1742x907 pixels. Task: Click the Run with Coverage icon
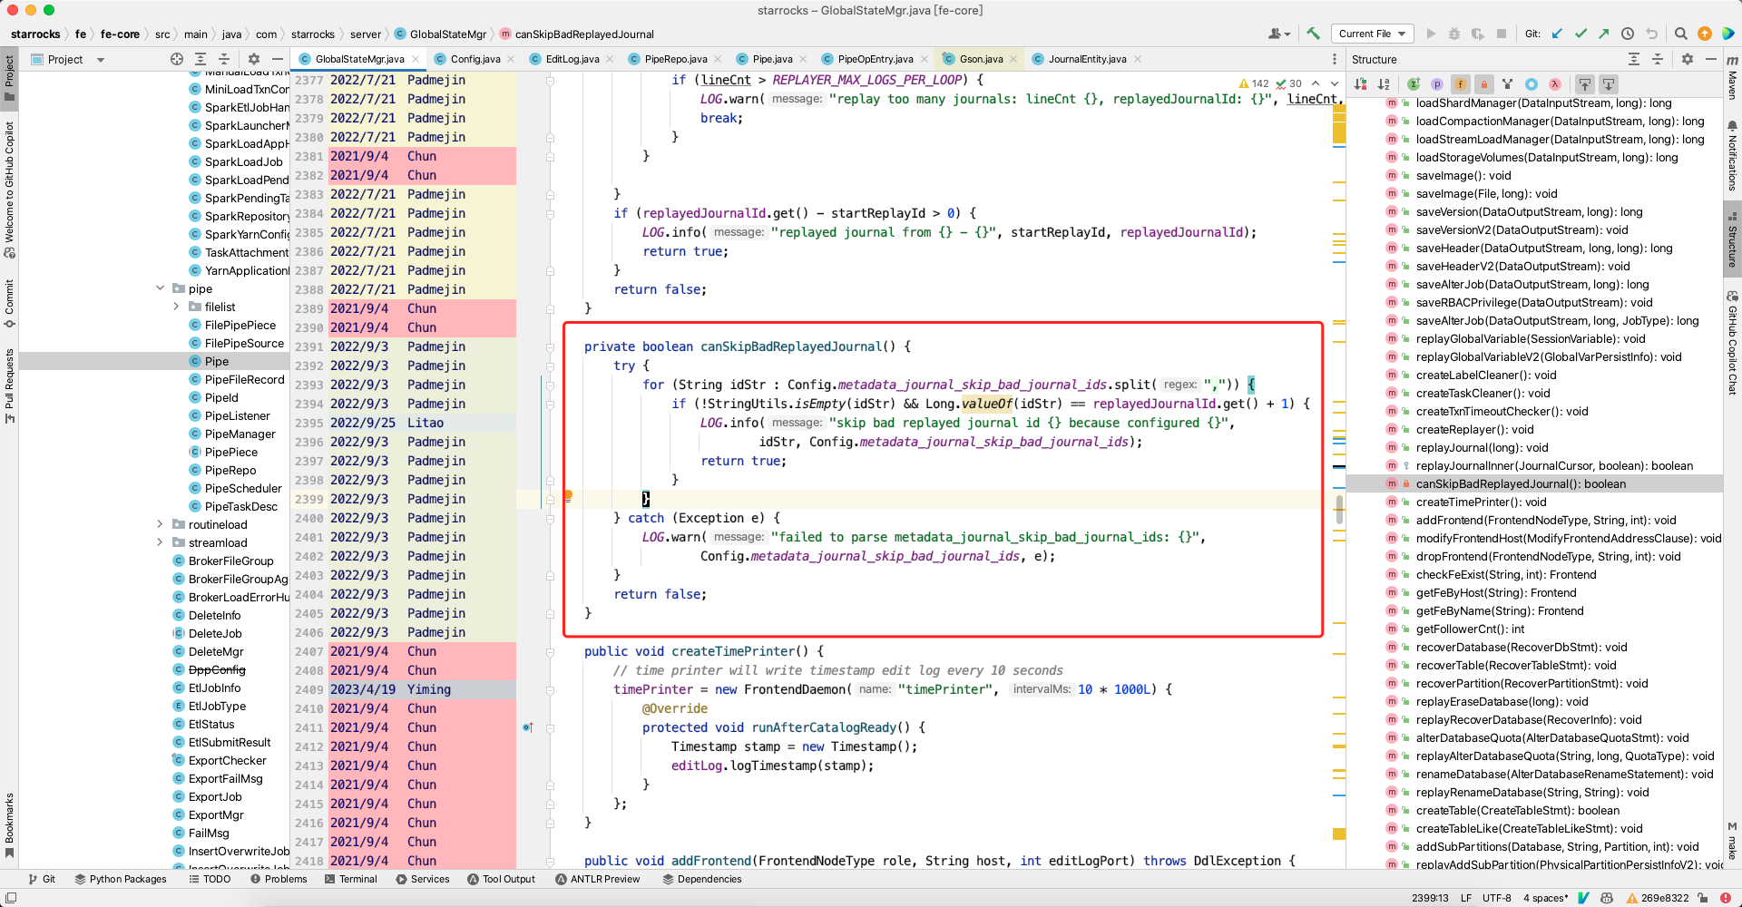click(1478, 34)
